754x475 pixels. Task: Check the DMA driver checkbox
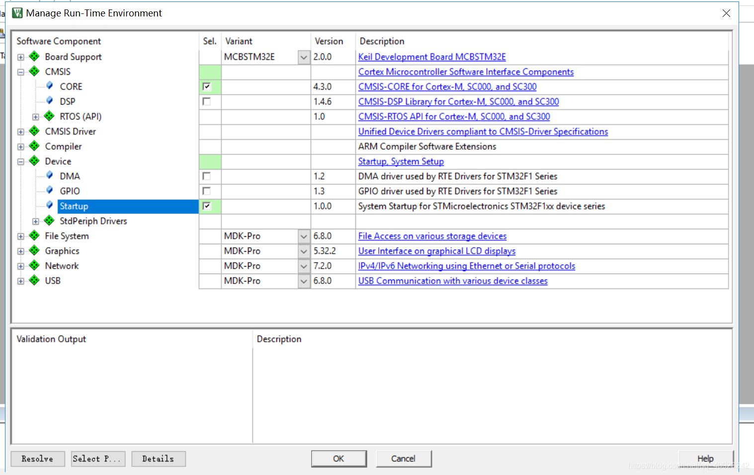(207, 176)
